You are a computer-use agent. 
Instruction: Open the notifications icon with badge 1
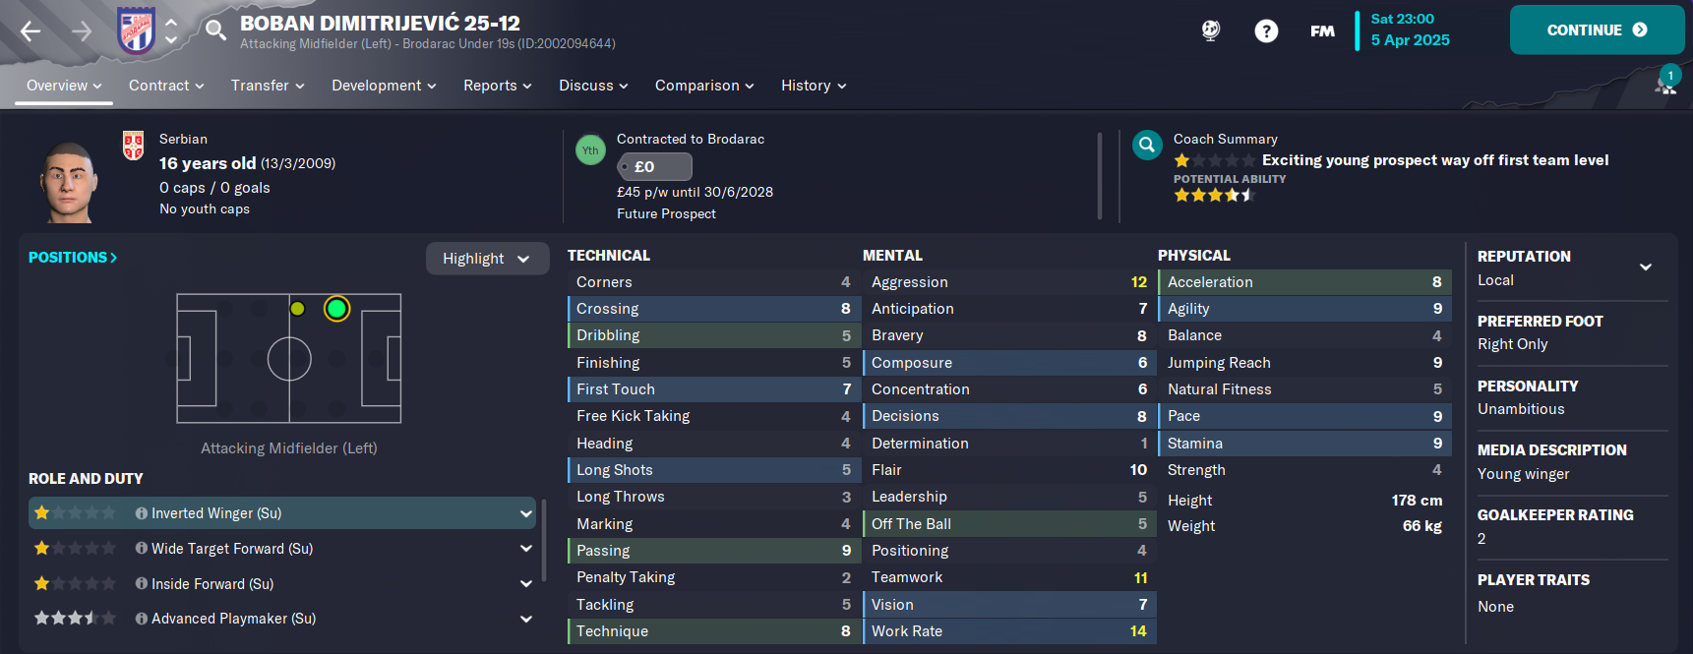[x=1666, y=82]
